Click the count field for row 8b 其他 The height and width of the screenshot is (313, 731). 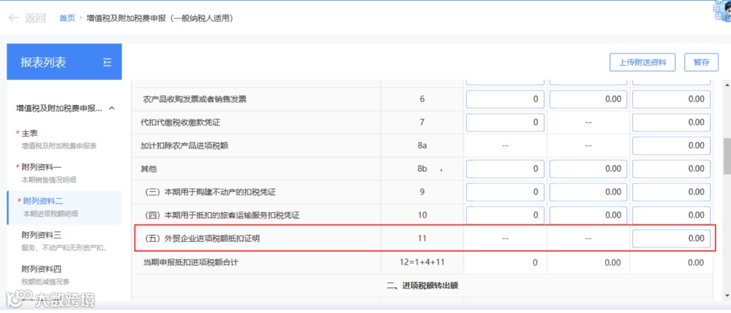click(506, 168)
